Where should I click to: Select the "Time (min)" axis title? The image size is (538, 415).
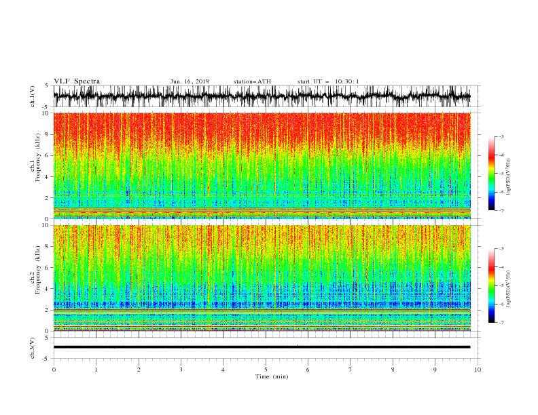[272, 376]
